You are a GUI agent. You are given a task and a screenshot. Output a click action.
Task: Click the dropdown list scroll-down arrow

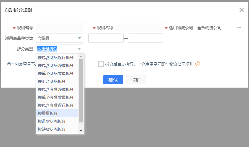(x=81, y=131)
